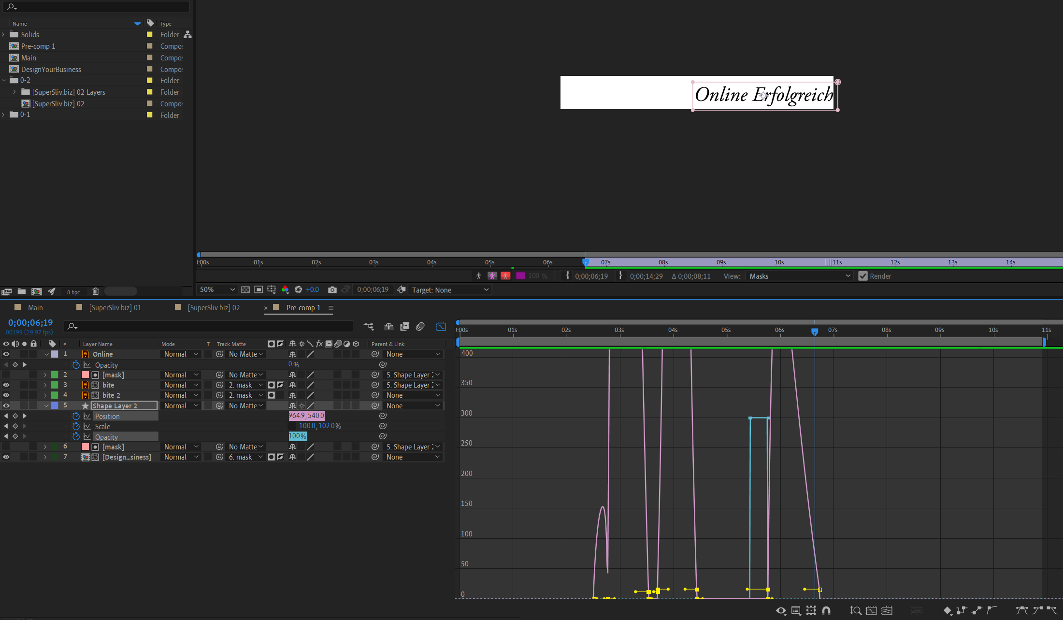This screenshot has height=620, width=1063.
Task: Click the Easy Ease keyframe icon
Action: [x=1021, y=611]
